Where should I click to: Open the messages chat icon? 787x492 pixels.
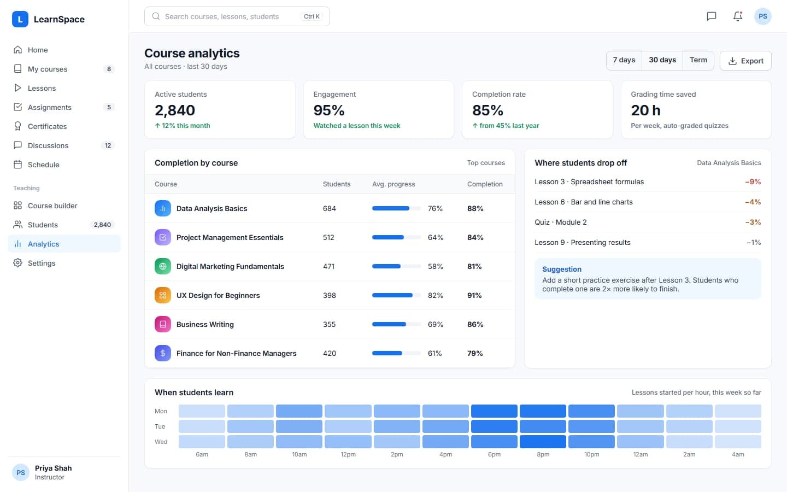[712, 16]
